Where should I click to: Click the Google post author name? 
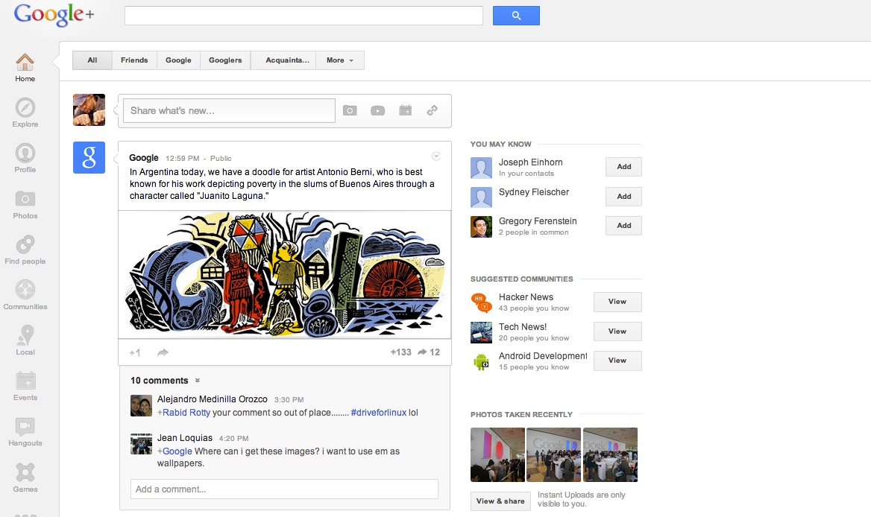tap(144, 157)
